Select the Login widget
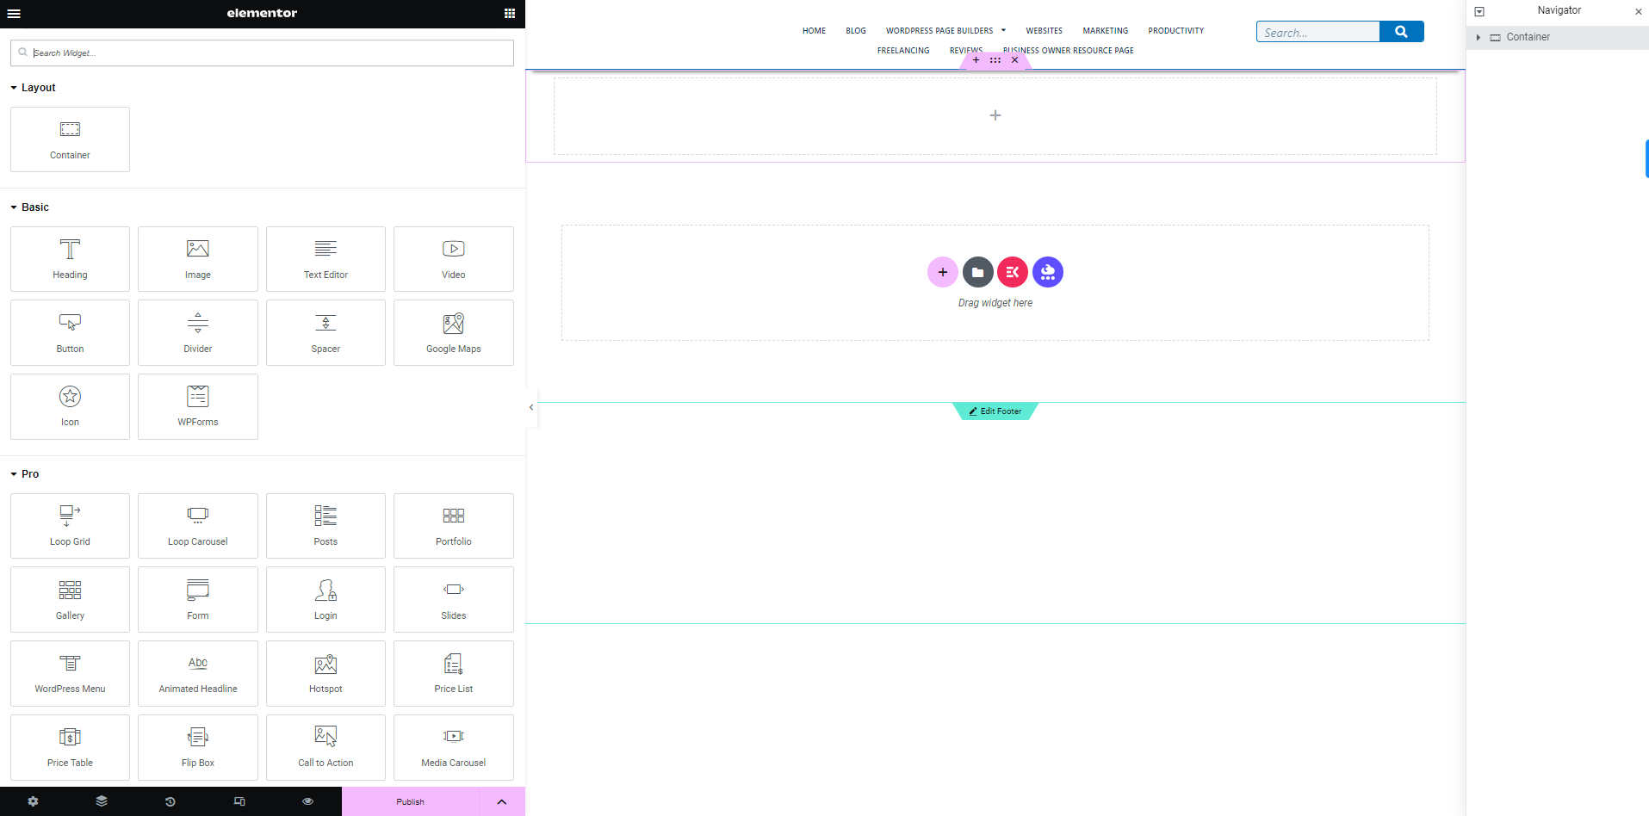1649x816 pixels. pos(325,600)
